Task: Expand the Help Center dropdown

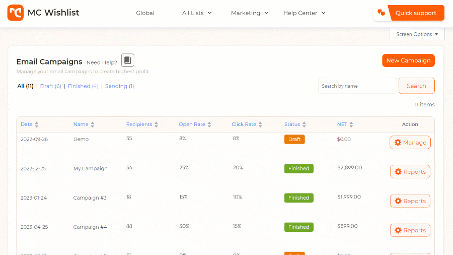Action: click(304, 13)
